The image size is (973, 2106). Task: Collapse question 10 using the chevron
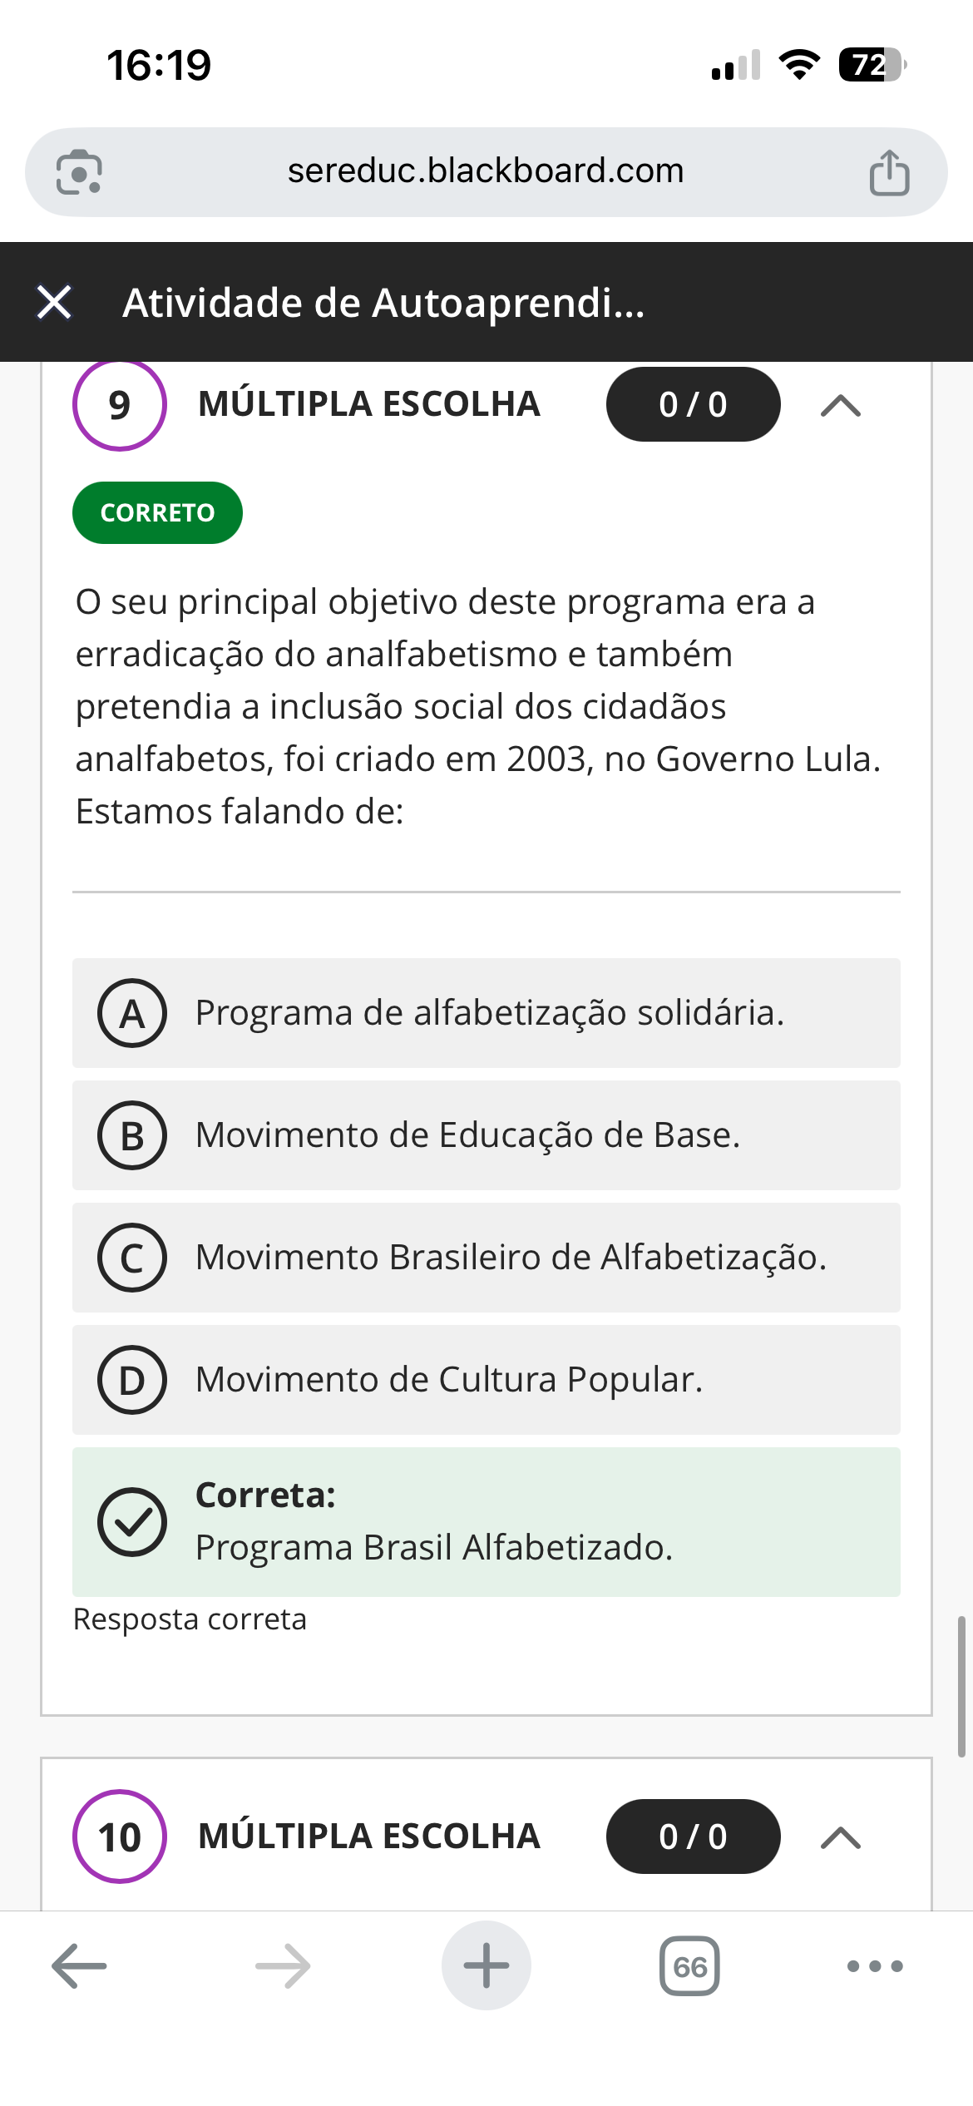(x=840, y=1837)
